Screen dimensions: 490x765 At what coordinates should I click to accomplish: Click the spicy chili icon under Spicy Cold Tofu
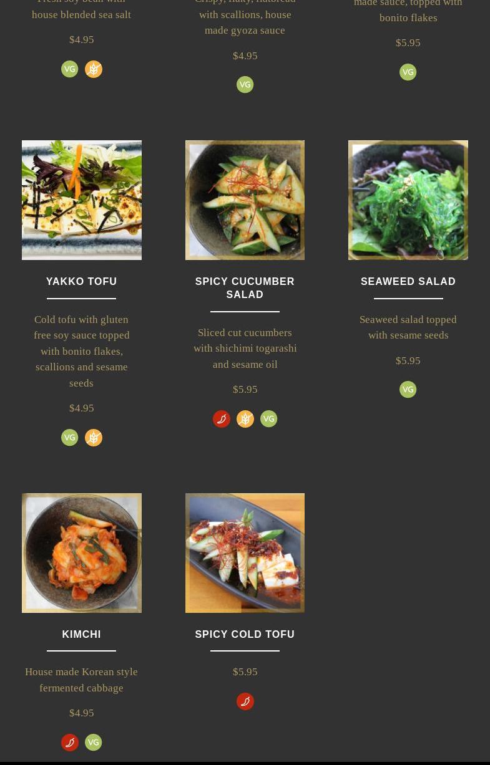pos(245,701)
